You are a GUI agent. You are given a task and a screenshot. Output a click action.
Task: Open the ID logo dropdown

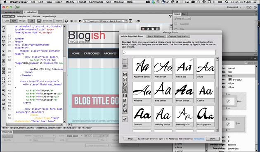(44, 140)
